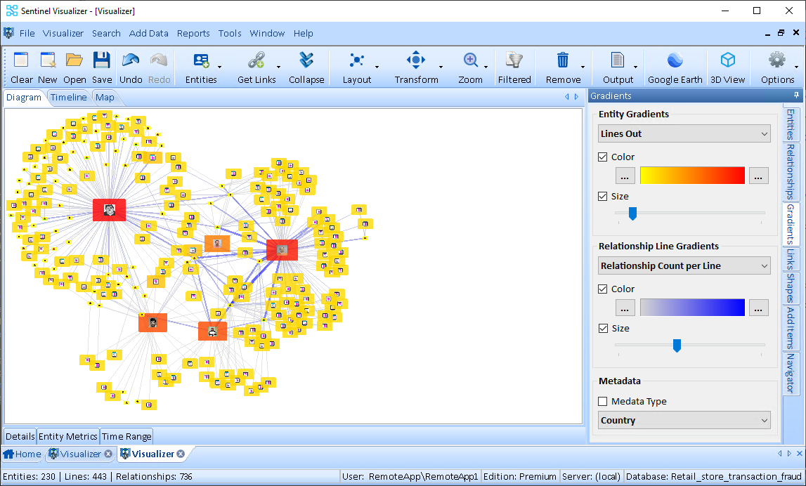The width and height of the screenshot is (806, 486).
Task: Open the Time Range panel
Action: [x=126, y=437]
